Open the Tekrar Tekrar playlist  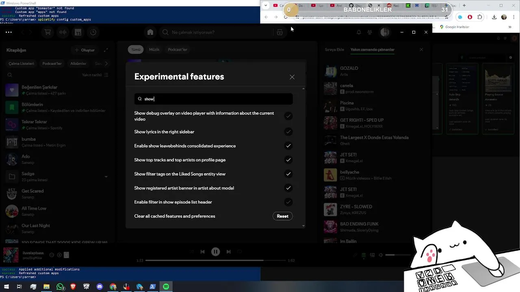(57, 125)
